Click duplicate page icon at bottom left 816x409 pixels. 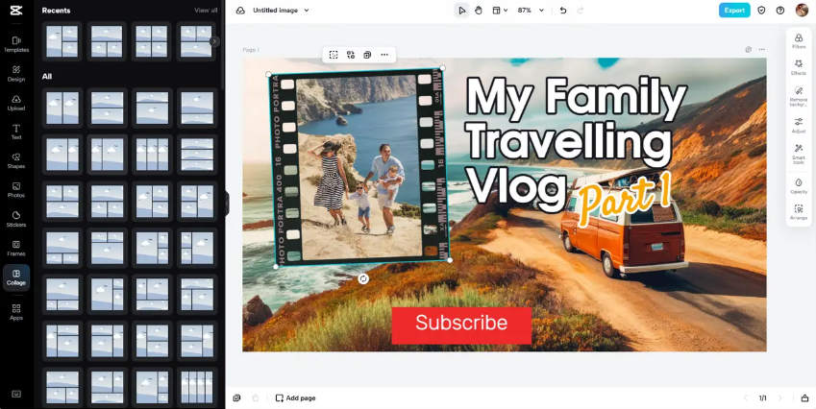[x=236, y=398]
